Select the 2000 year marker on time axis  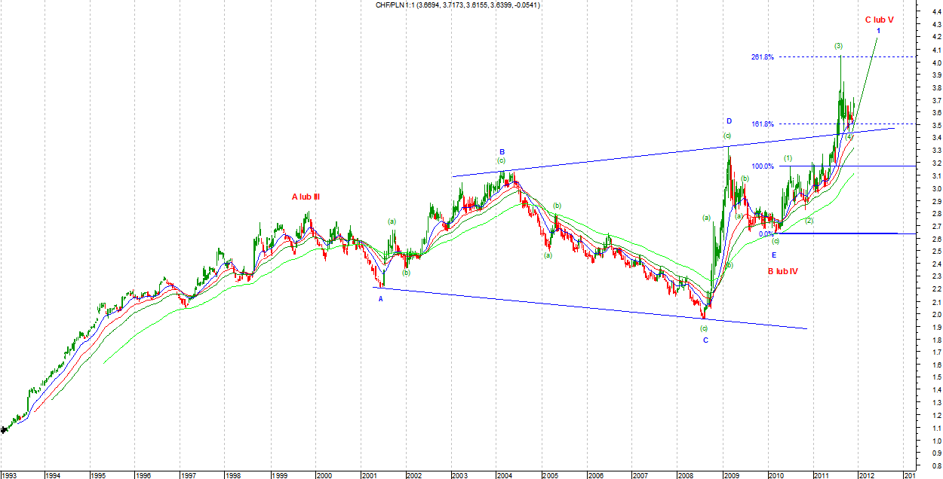(324, 475)
